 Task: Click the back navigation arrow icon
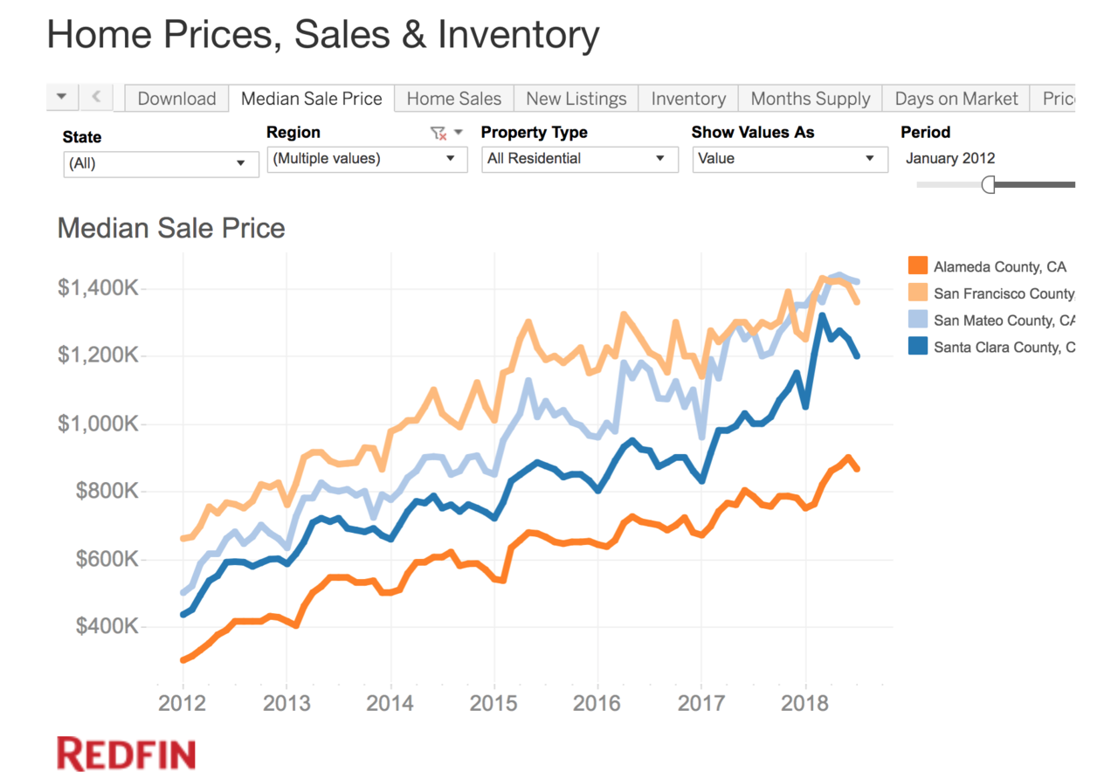coord(95,97)
